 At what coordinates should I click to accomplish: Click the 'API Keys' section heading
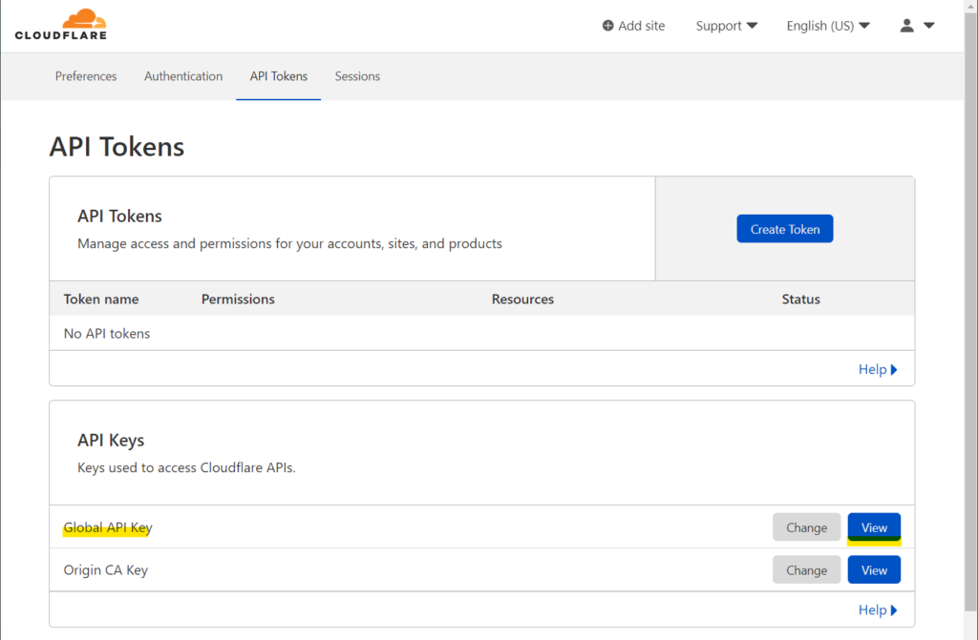tap(111, 440)
